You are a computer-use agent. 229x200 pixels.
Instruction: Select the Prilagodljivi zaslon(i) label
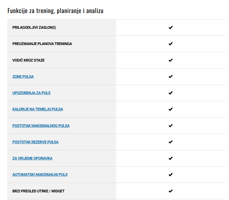click(x=34, y=28)
